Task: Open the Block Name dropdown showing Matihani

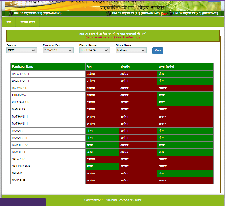Action: point(131,50)
